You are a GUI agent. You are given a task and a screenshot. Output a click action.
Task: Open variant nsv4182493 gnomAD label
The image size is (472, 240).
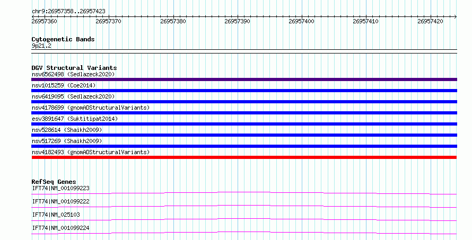click(x=91, y=152)
